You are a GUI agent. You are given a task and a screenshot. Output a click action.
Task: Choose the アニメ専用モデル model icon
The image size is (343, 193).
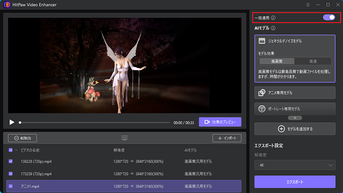click(x=262, y=93)
